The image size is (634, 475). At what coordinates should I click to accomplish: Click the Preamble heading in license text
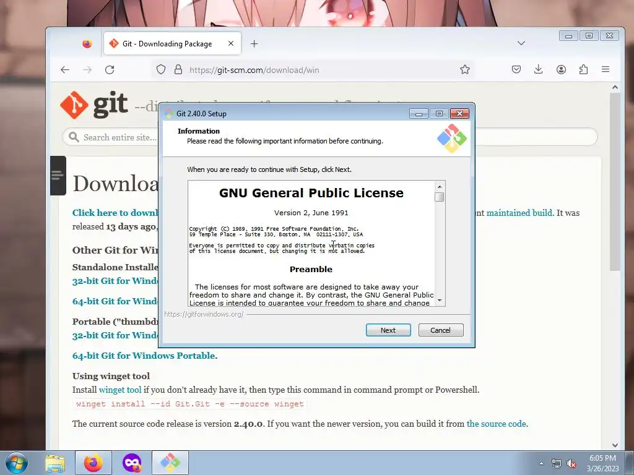311,270
